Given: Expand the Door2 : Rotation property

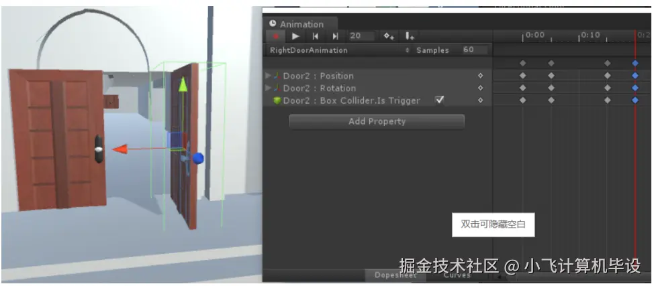Looking at the screenshot, I should (x=268, y=88).
